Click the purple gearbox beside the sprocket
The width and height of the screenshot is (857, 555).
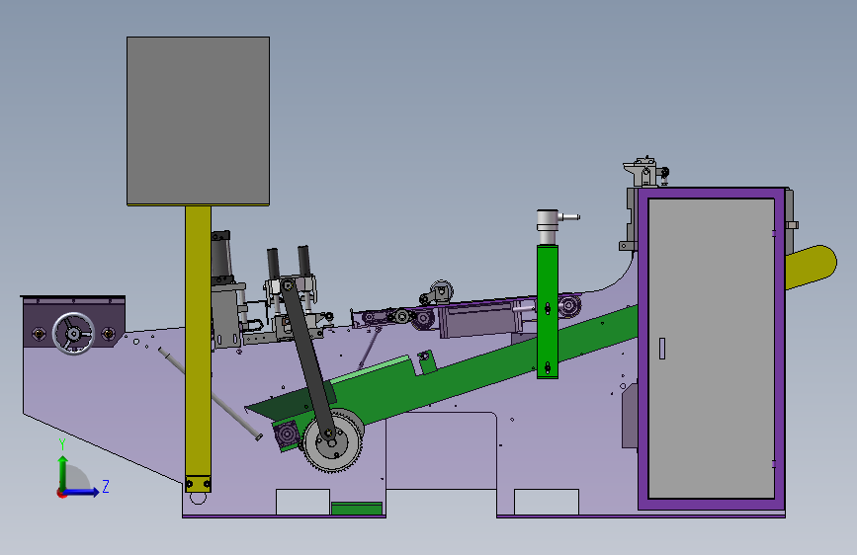287,436
